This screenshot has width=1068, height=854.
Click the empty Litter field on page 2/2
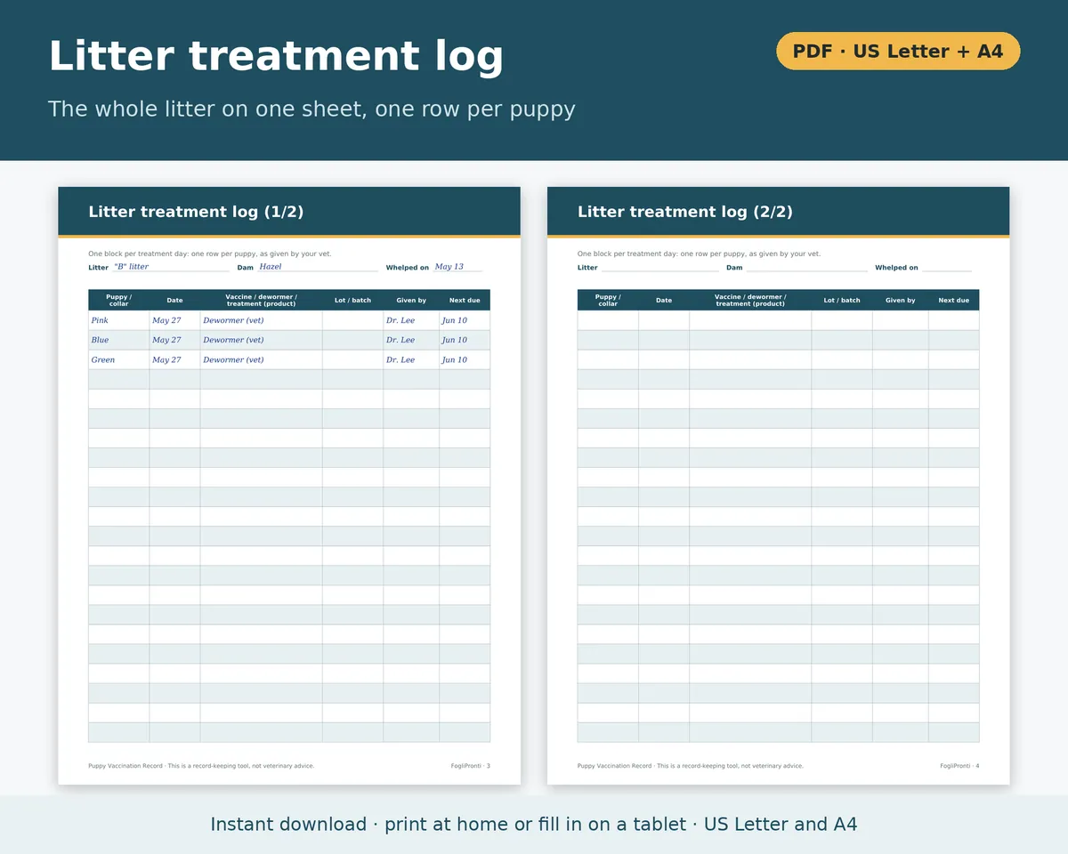click(x=659, y=267)
